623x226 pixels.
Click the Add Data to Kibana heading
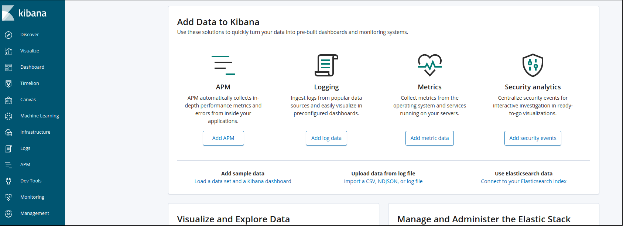click(218, 22)
